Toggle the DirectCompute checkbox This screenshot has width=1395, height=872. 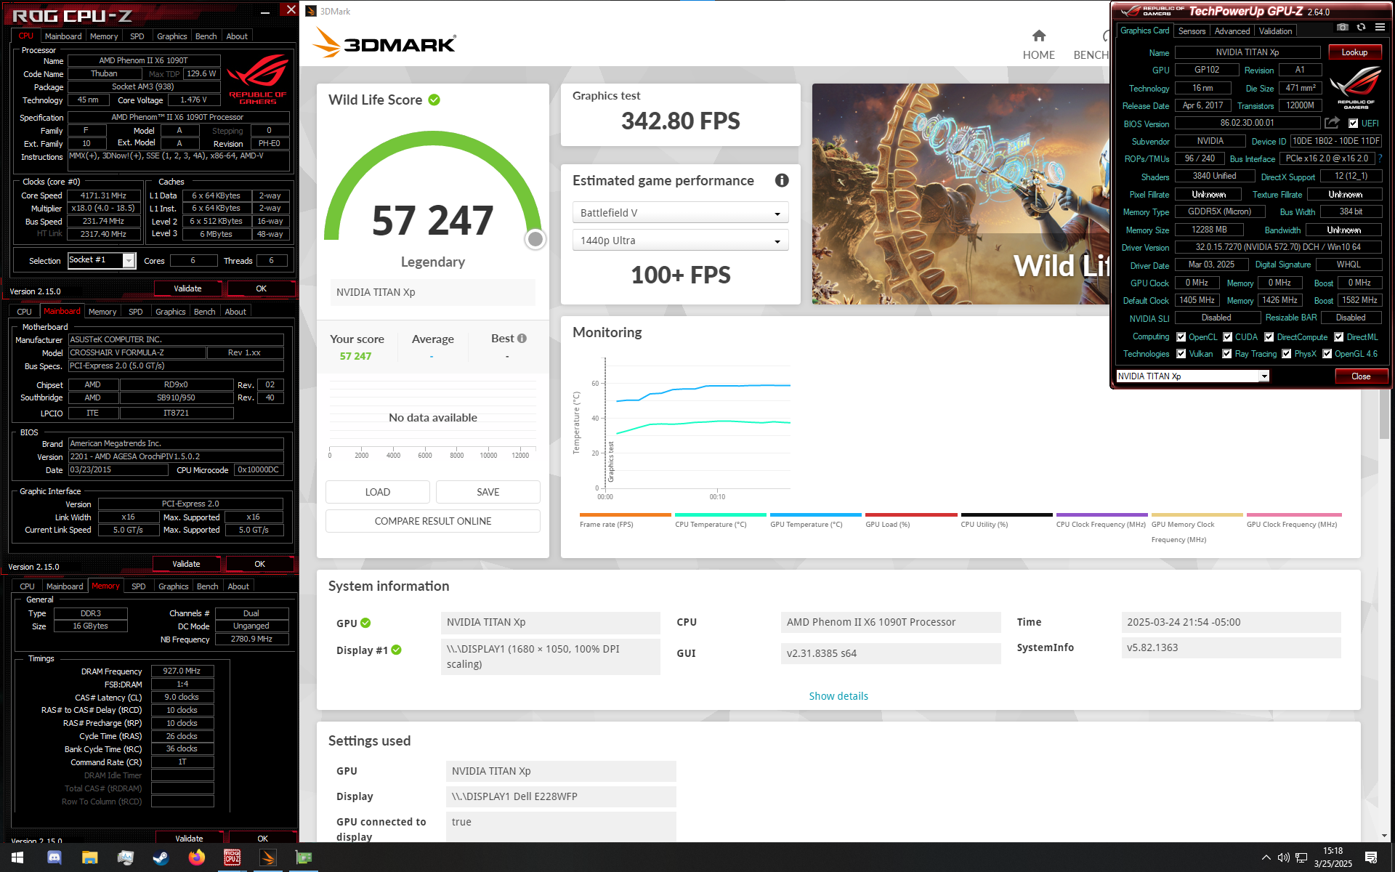(x=1269, y=337)
